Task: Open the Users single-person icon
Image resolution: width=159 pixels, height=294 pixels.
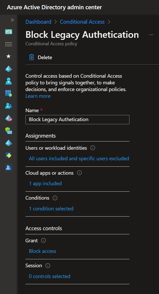Action: (9, 81)
